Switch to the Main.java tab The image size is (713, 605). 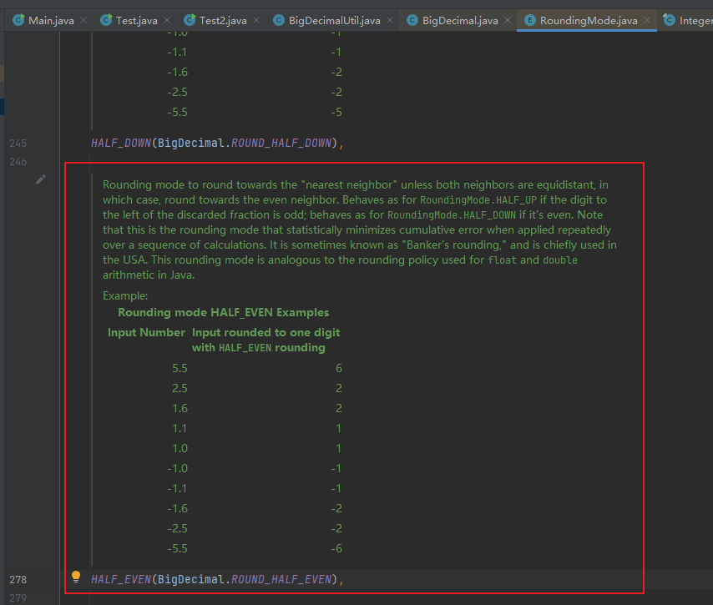tap(50, 20)
